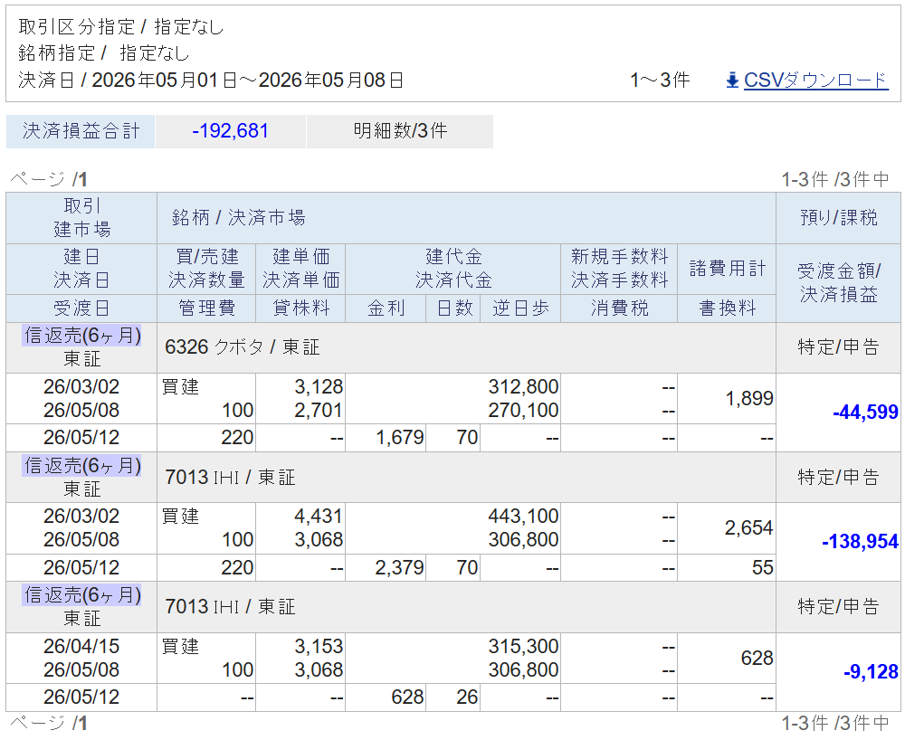Click 建単価 value 4,431

coord(319,516)
